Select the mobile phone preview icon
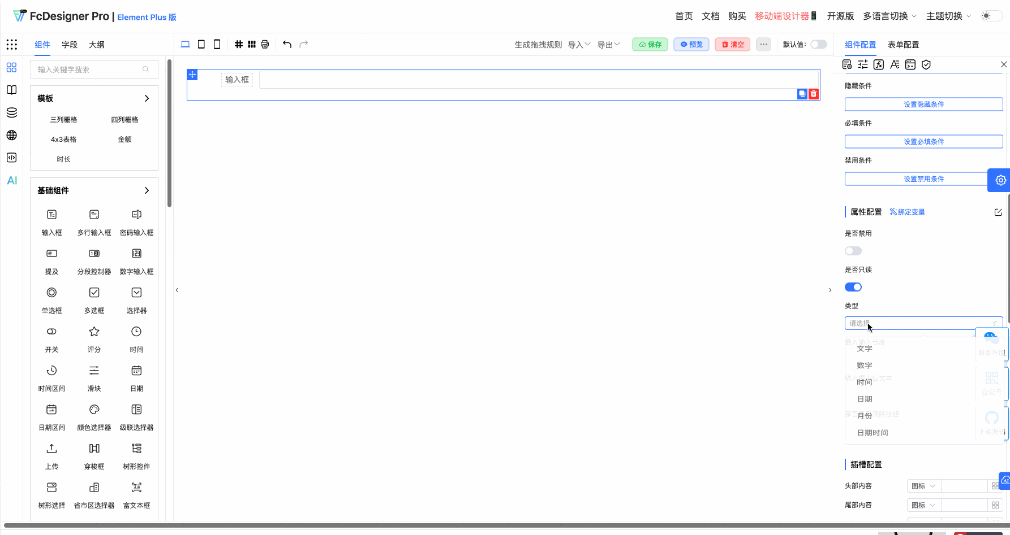This screenshot has width=1010, height=535. point(217,44)
